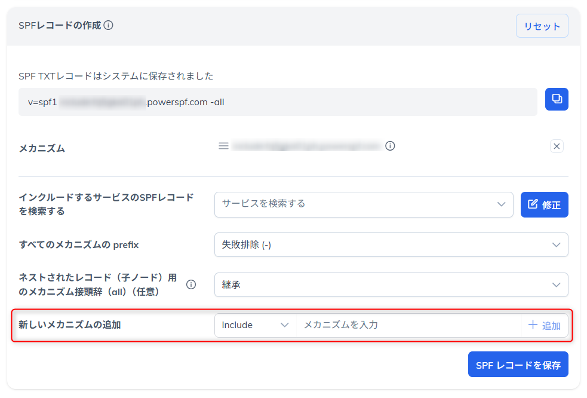
Task: Click the リセット button
Action: pos(542,26)
